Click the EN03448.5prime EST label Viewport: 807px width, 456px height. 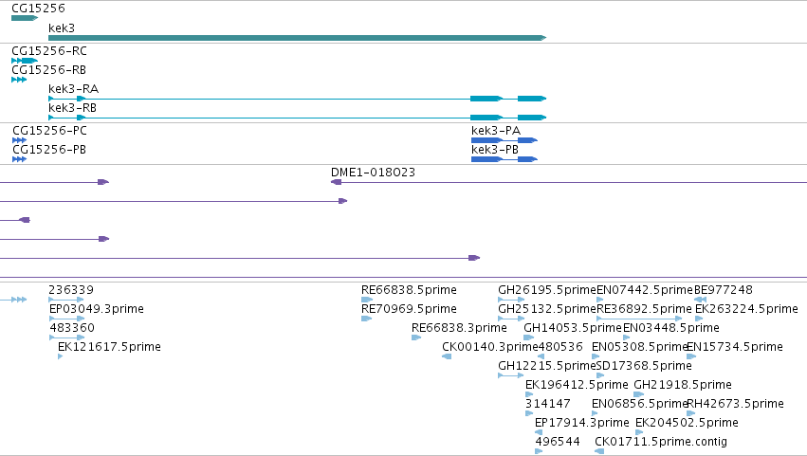[x=671, y=328]
